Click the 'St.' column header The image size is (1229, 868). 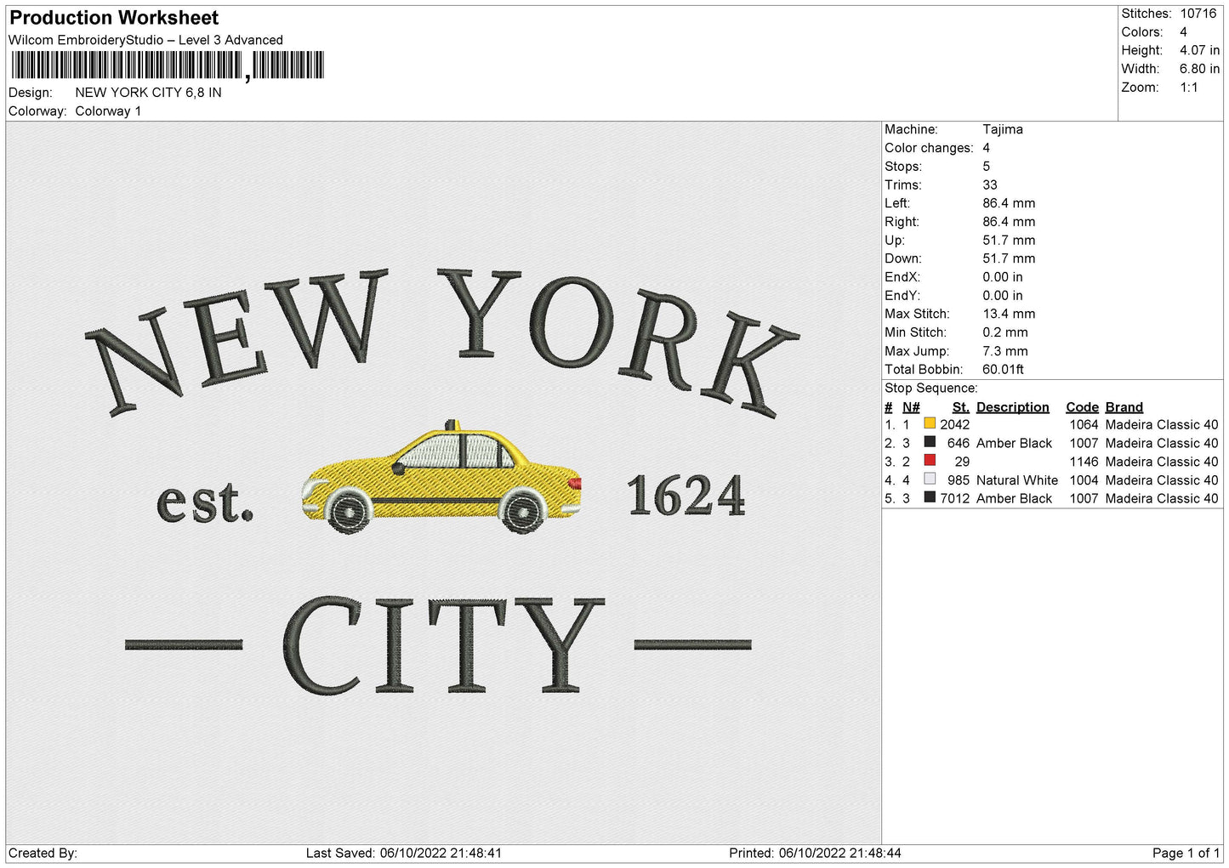coord(960,407)
